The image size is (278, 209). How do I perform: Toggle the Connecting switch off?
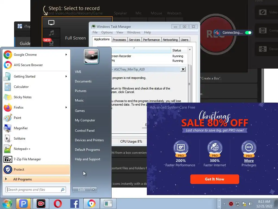pyautogui.click(x=248, y=33)
